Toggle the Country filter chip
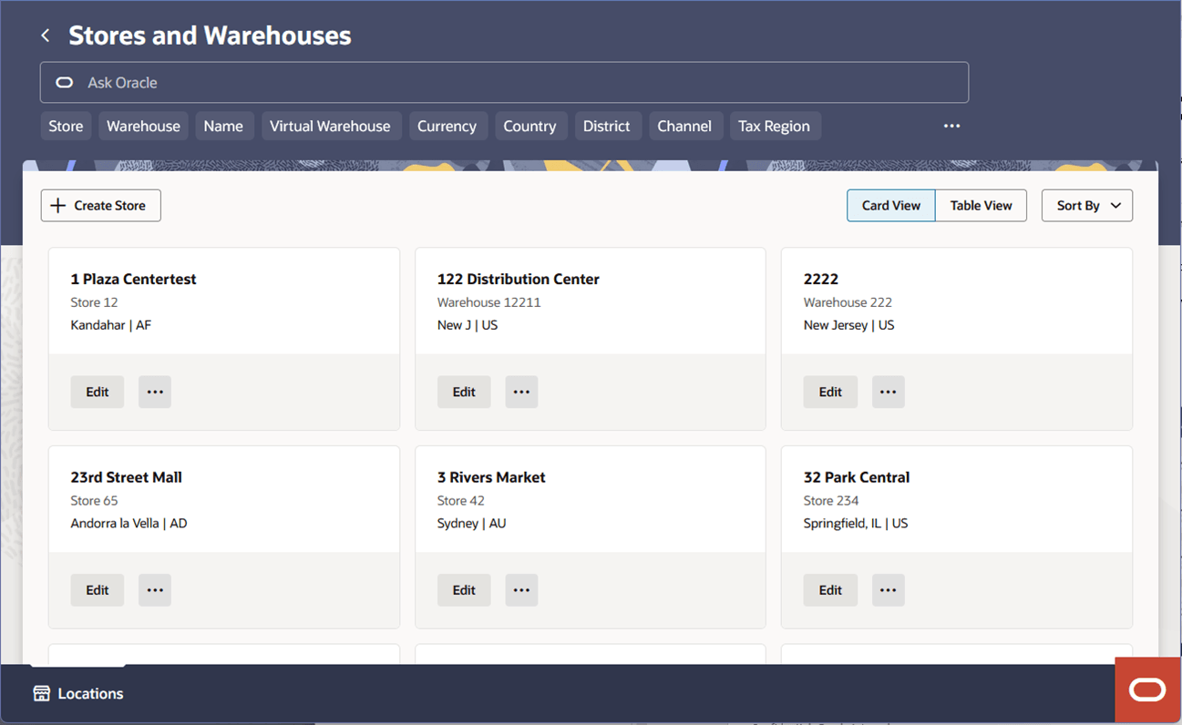 pos(530,126)
